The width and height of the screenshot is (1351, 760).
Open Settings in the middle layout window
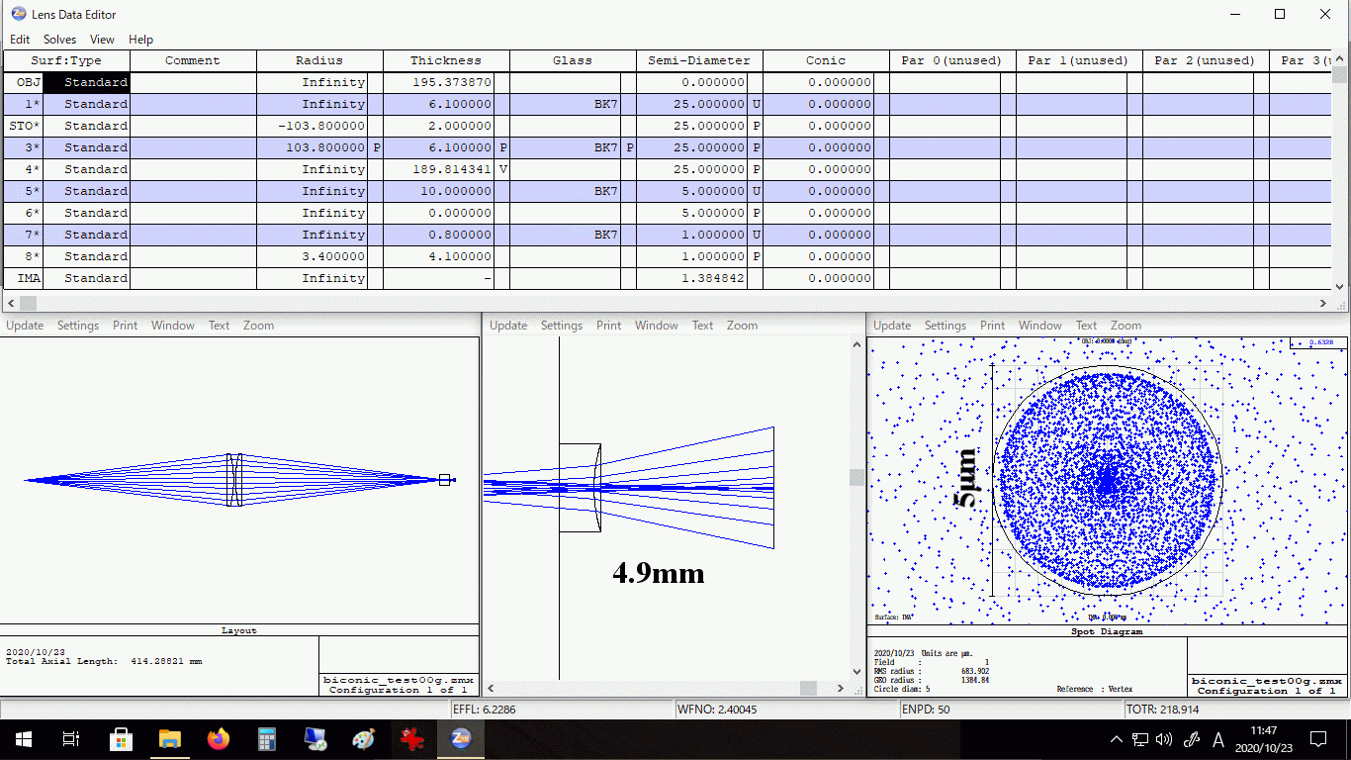562,326
